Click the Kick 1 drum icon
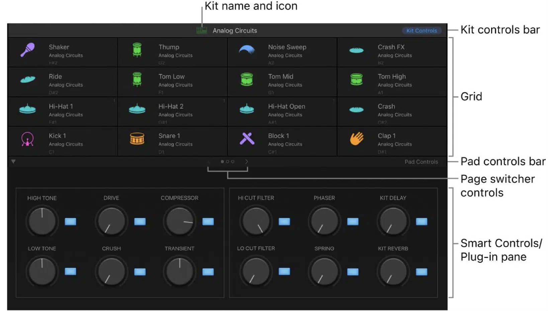 pos(27,139)
